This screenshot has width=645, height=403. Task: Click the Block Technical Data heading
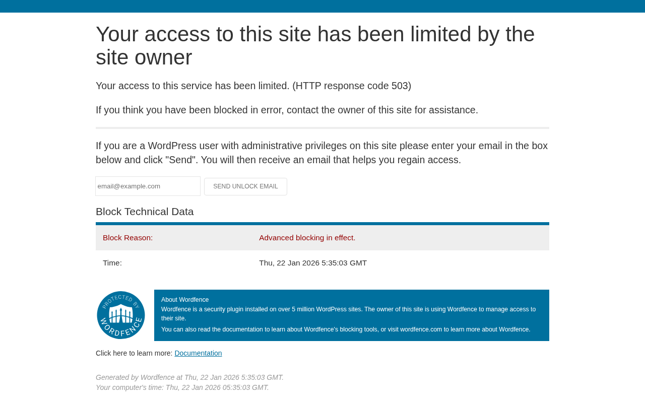(145, 212)
